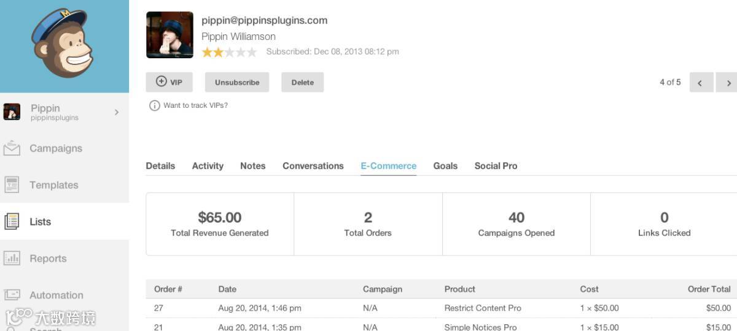Screen dimensions: 737x331
Task: Expand the Pippin account menu chevron
Action: pos(117,112)
